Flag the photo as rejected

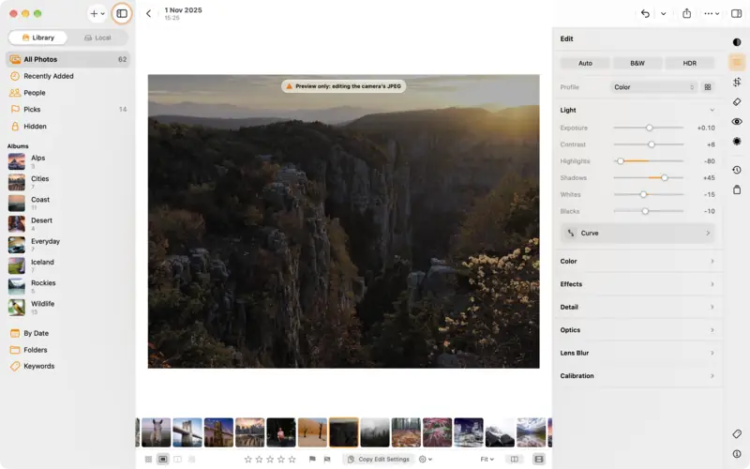pos(326,459)
